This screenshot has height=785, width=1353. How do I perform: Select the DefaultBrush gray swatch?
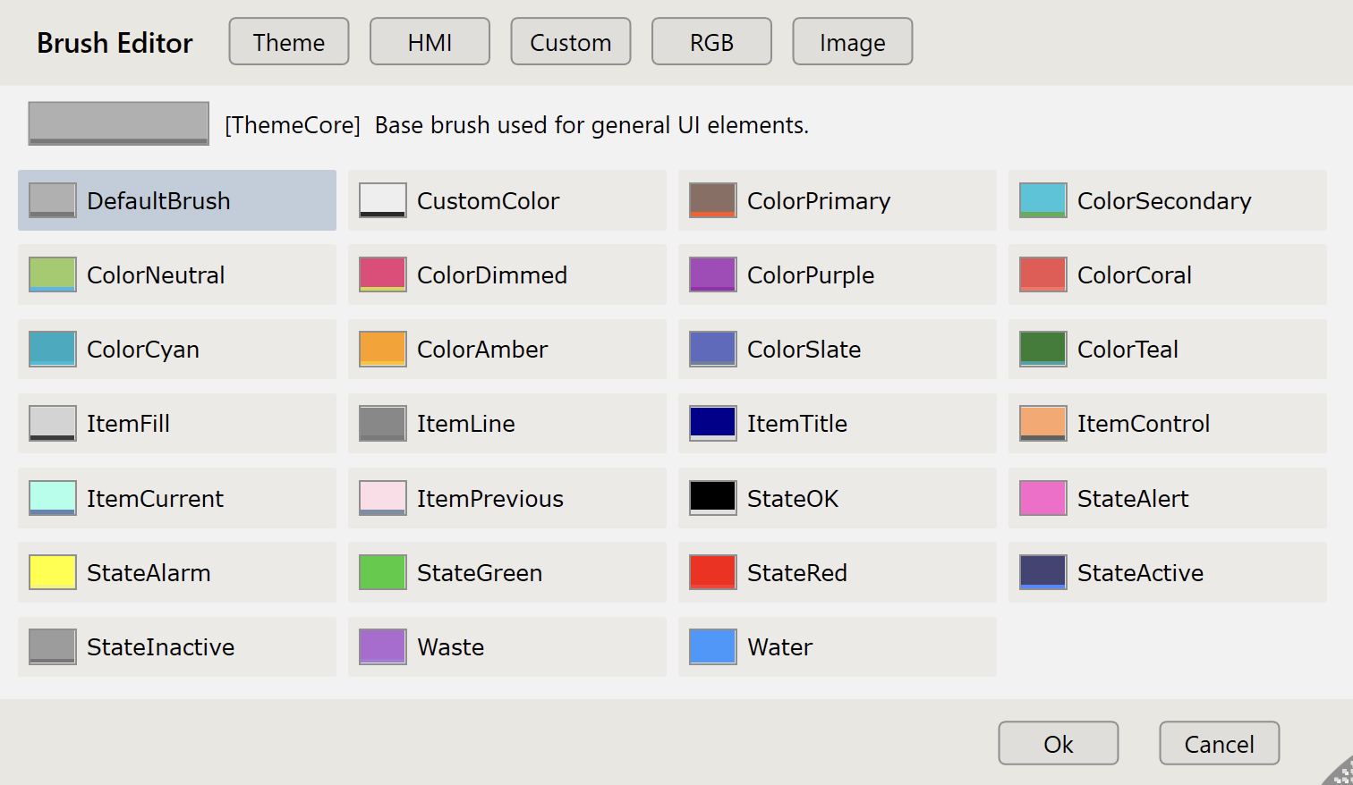coord(53,200)
